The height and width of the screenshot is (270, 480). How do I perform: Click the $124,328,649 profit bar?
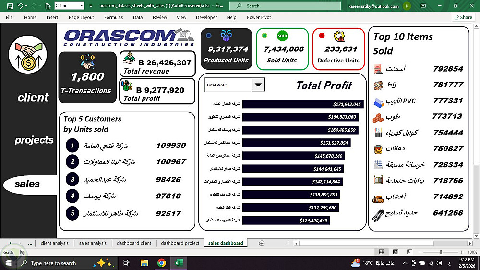click(x=286, y=221)
